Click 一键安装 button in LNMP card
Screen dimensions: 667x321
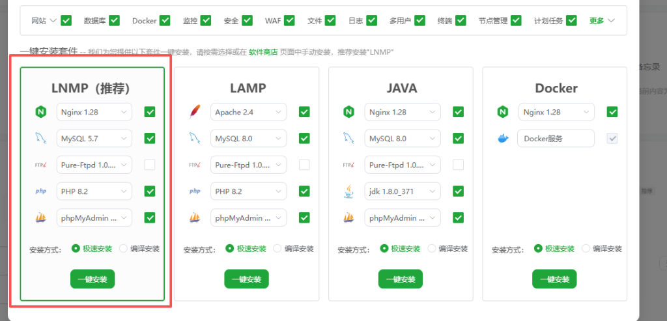point(92,279)
